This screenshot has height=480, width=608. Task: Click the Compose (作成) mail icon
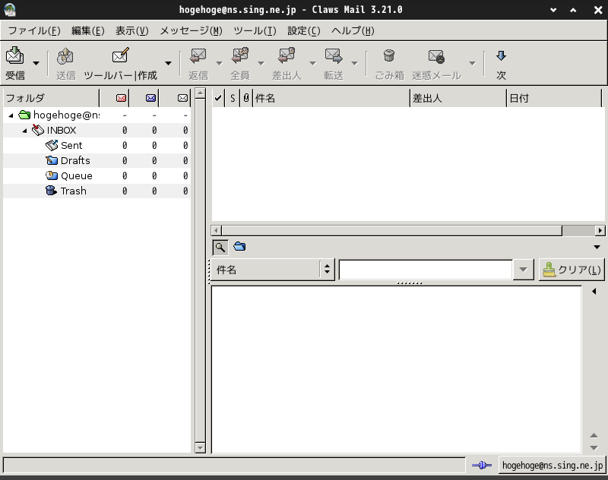click(x=121, y=56)
